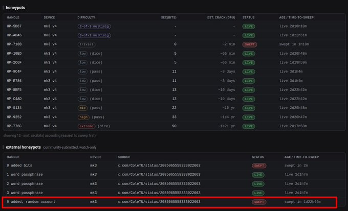Click the LIVE status badge for HP-5D67

coord(249,27)
